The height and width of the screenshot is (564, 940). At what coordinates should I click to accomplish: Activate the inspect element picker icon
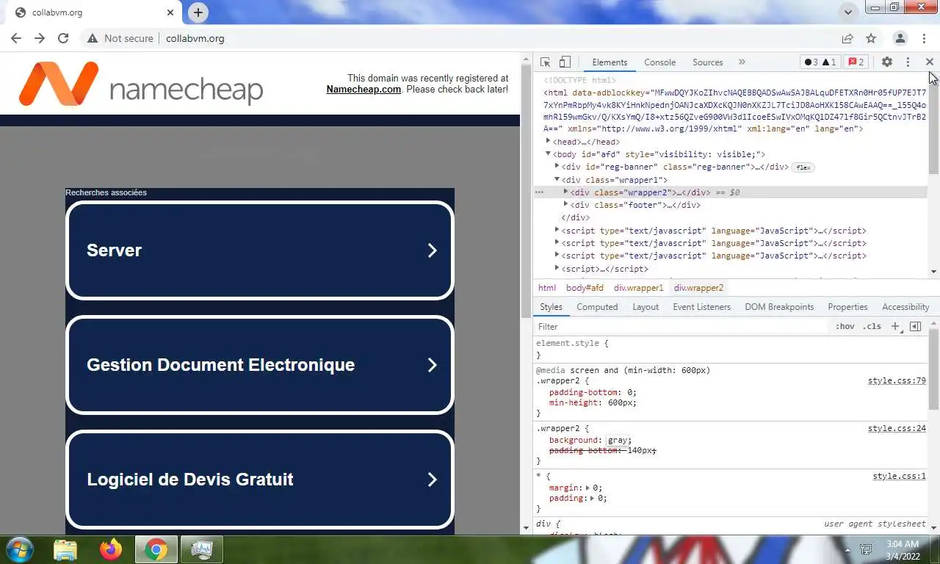coord(545,62)
